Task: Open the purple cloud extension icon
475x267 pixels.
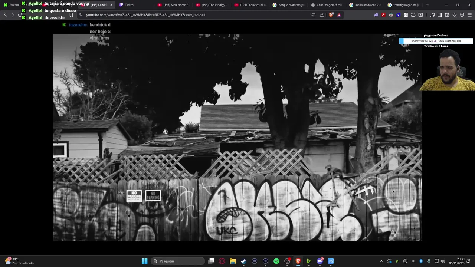Action: 376,15
